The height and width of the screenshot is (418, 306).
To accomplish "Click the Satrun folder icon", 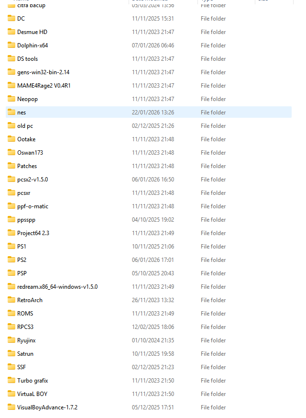I will 11,353.
